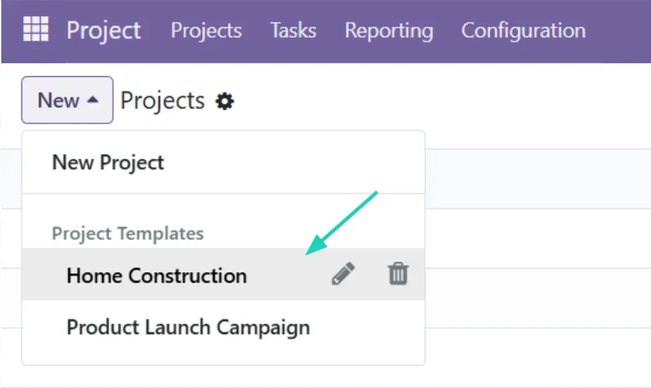Switch to the Tasks menu
Image resolution: width=651 pixels, height=388 pixels.
coord(293,30)
